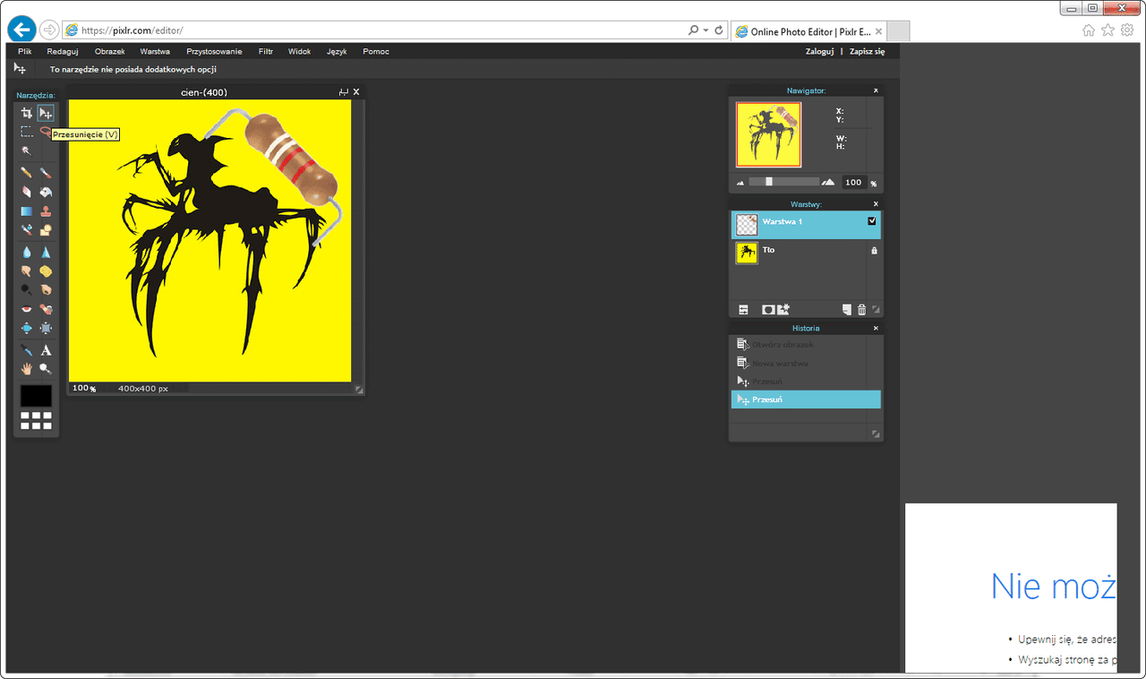
Task: Select the Move (Przesunięcie) tool
Action: tap(46, 113)
